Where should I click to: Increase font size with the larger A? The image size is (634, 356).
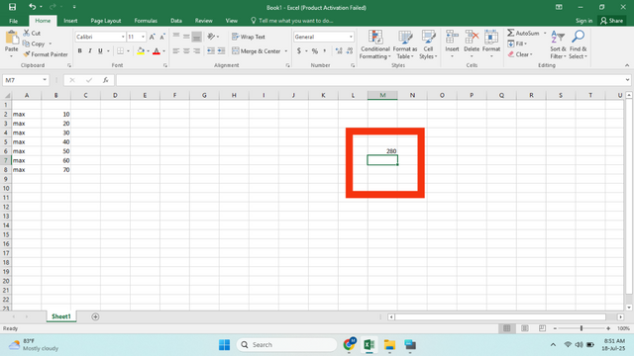click(152, 37)
